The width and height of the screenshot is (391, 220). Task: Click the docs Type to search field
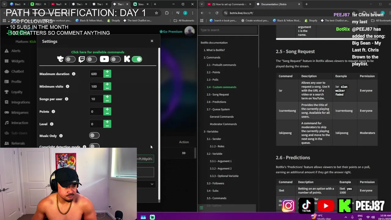click(228, 30)
